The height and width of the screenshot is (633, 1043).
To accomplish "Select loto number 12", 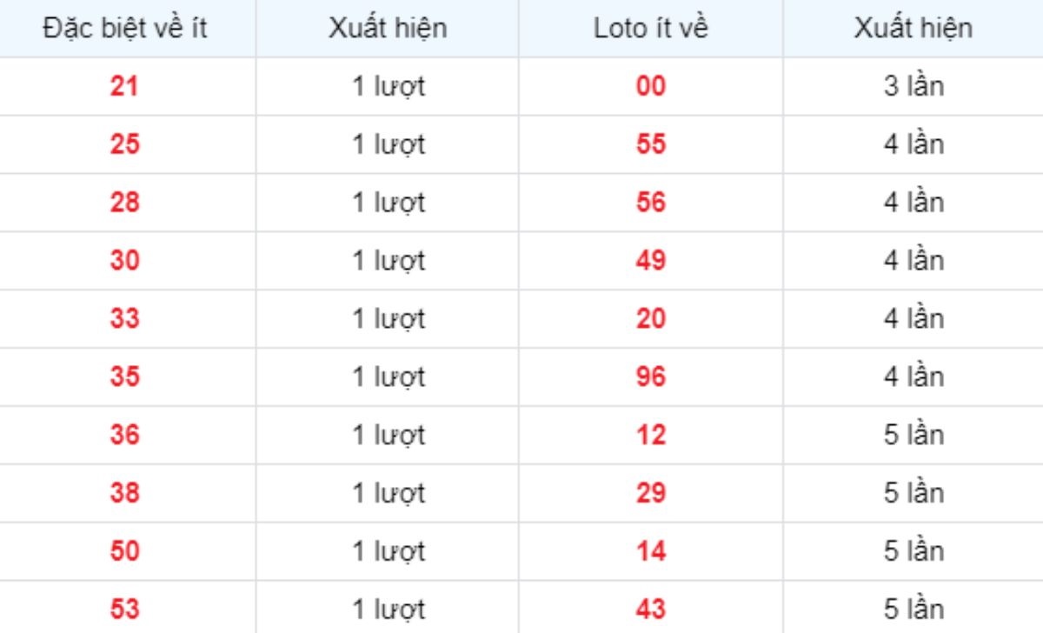I will click(651, 435).
